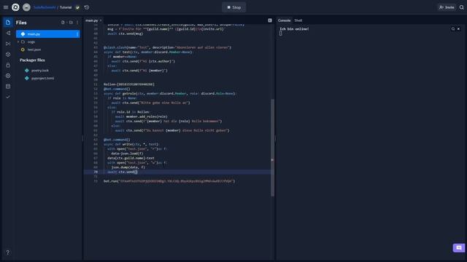Image resolution: width=467 pixels, height=262 pixels.
Task: Open the Unit tests checkmark sidebar icon
Action: click(x=8, y=97)
